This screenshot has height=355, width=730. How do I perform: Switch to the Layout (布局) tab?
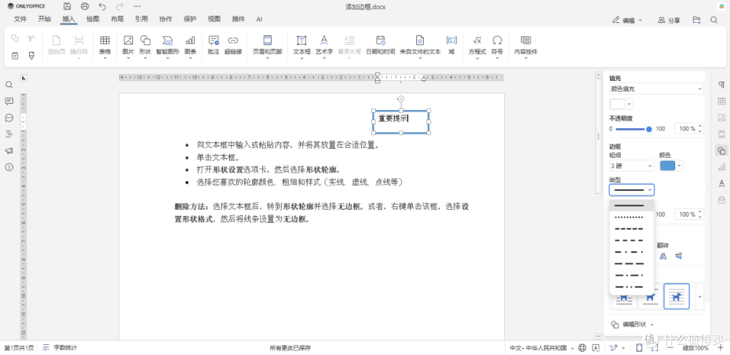pyautogui.click(x=118, y=19)
